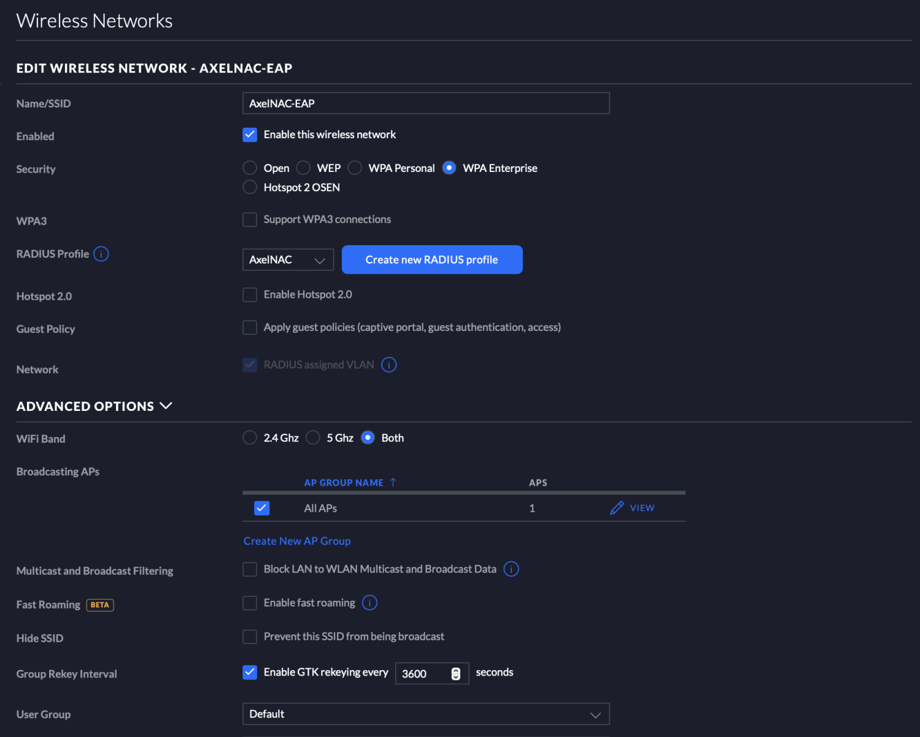Click sort arrow next to AP Group Name
Image resolution: width=920 pixels, height=737 pixels.
pos(393,483)
